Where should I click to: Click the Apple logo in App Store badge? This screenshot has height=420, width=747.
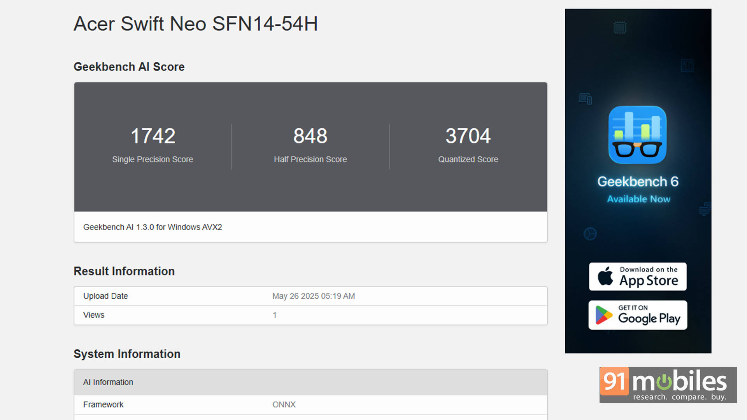[x=605, y=276]
